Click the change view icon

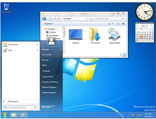[109, 24]
